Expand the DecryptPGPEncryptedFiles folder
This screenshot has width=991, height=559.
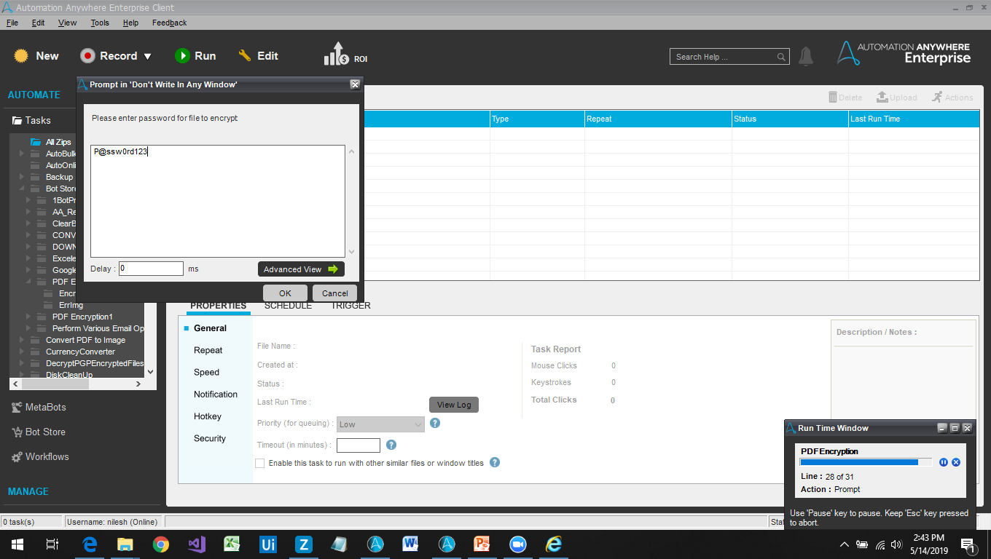22,363
